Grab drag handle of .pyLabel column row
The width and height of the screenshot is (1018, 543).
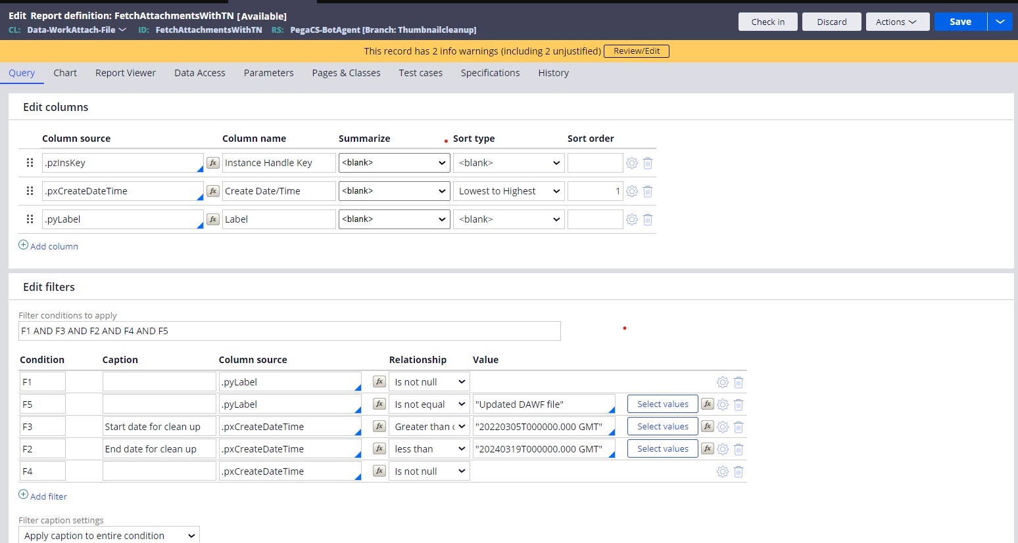point(30,219)
